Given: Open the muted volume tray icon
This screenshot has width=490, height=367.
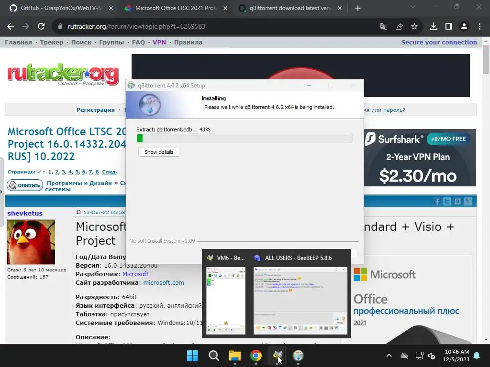Looking at the screenshot, I should tap(432, 356).
